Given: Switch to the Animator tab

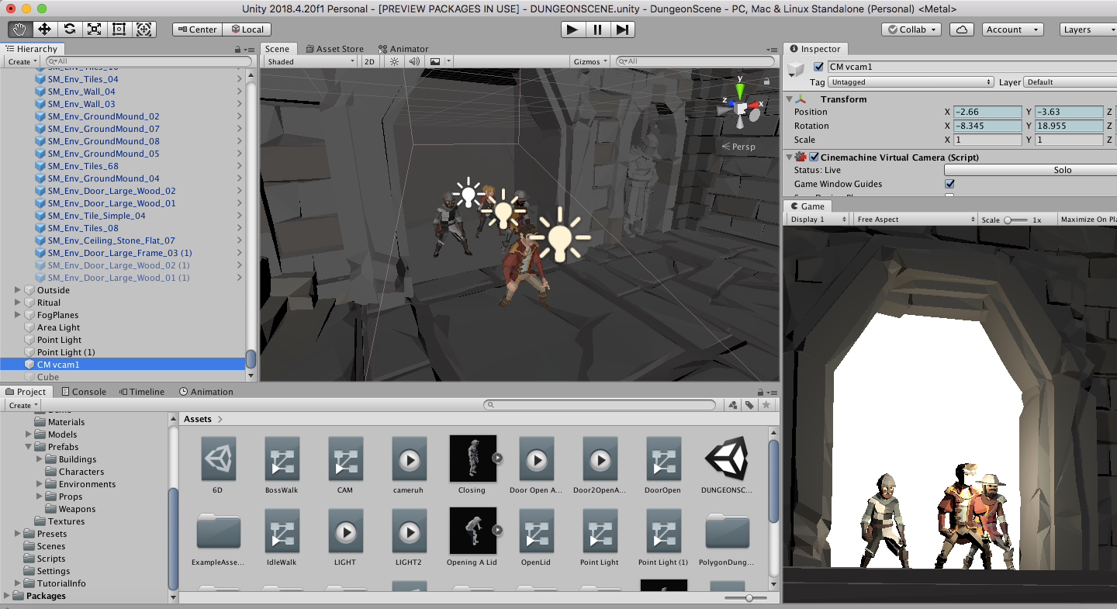Looking at the screenshot, I should [403, 49].
